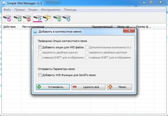The width and height of the screenshot is (168, 116).
Task: Close the Добавить в контекстное меню dialog
Action: [129, 30]
